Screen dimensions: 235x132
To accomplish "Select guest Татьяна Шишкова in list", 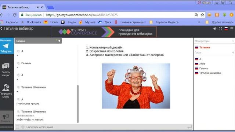I will point(208,73).
